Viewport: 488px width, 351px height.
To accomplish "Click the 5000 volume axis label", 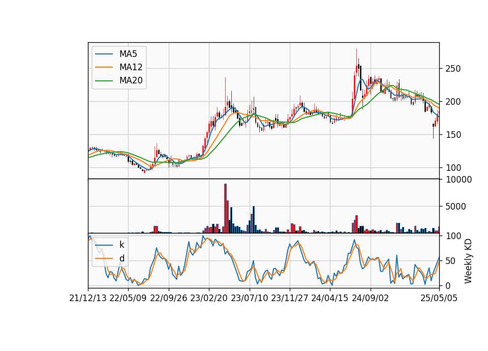I will click(455, 207).
